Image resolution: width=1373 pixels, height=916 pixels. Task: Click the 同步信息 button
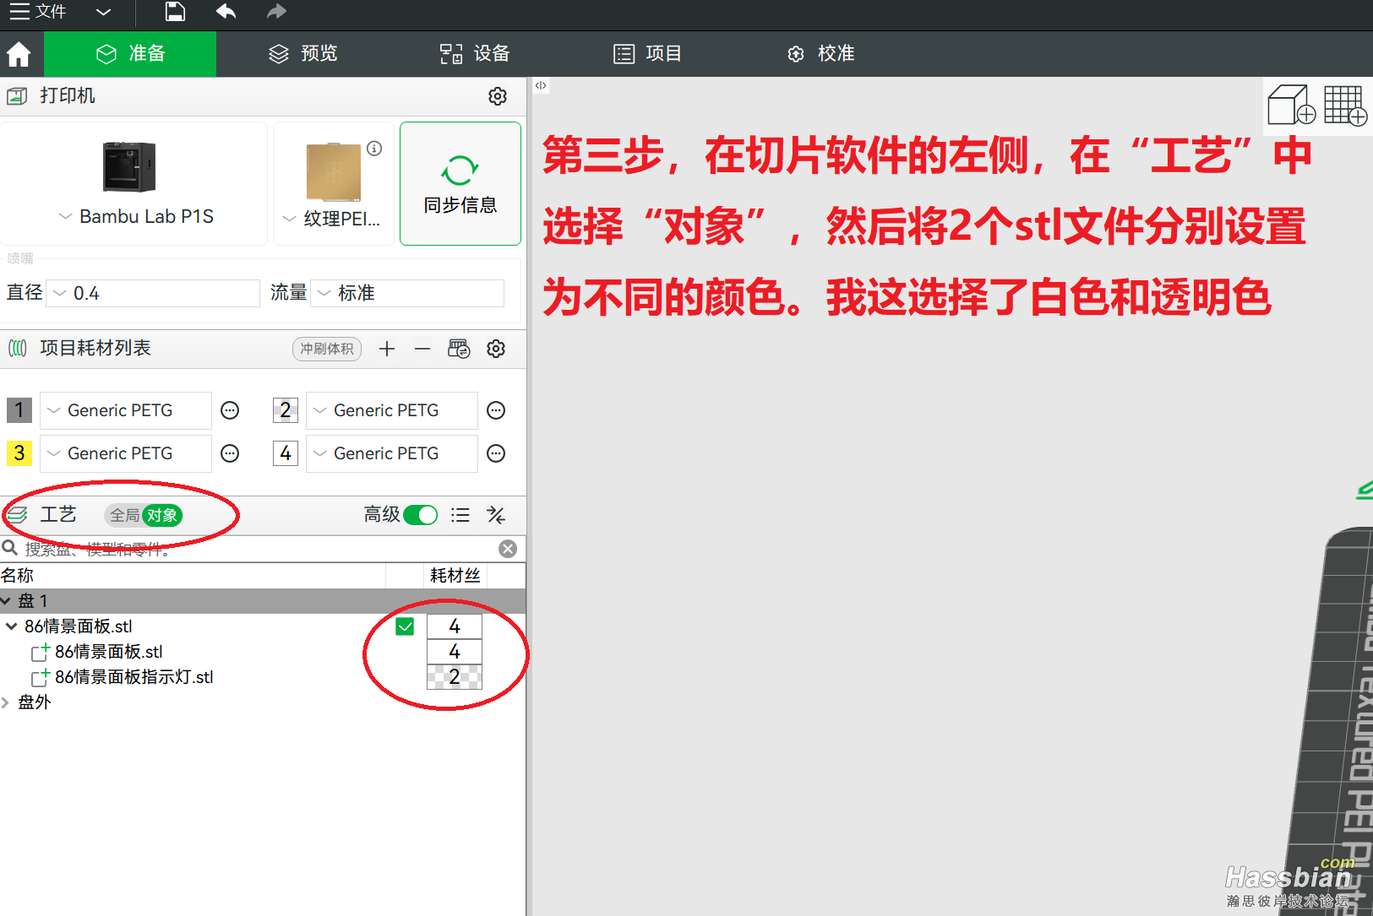click(460, 183)
